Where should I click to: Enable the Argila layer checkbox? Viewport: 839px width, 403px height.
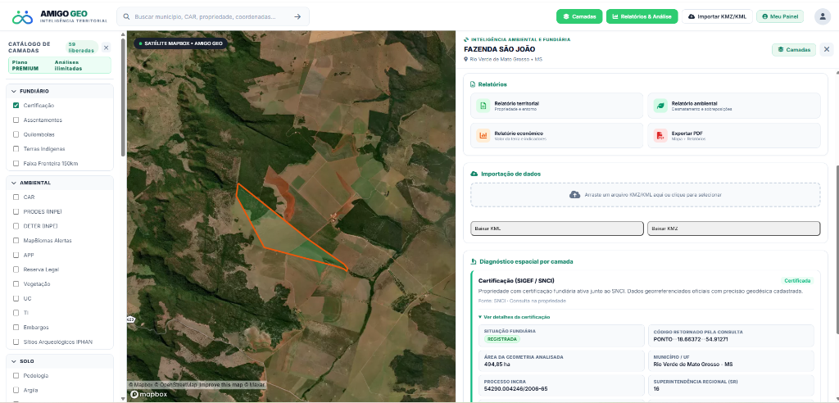click(16, 390)
